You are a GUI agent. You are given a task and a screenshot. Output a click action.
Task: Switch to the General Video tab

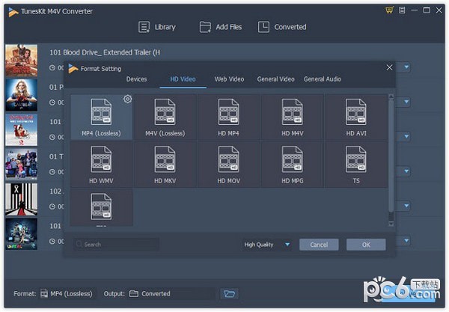[275, 79]
